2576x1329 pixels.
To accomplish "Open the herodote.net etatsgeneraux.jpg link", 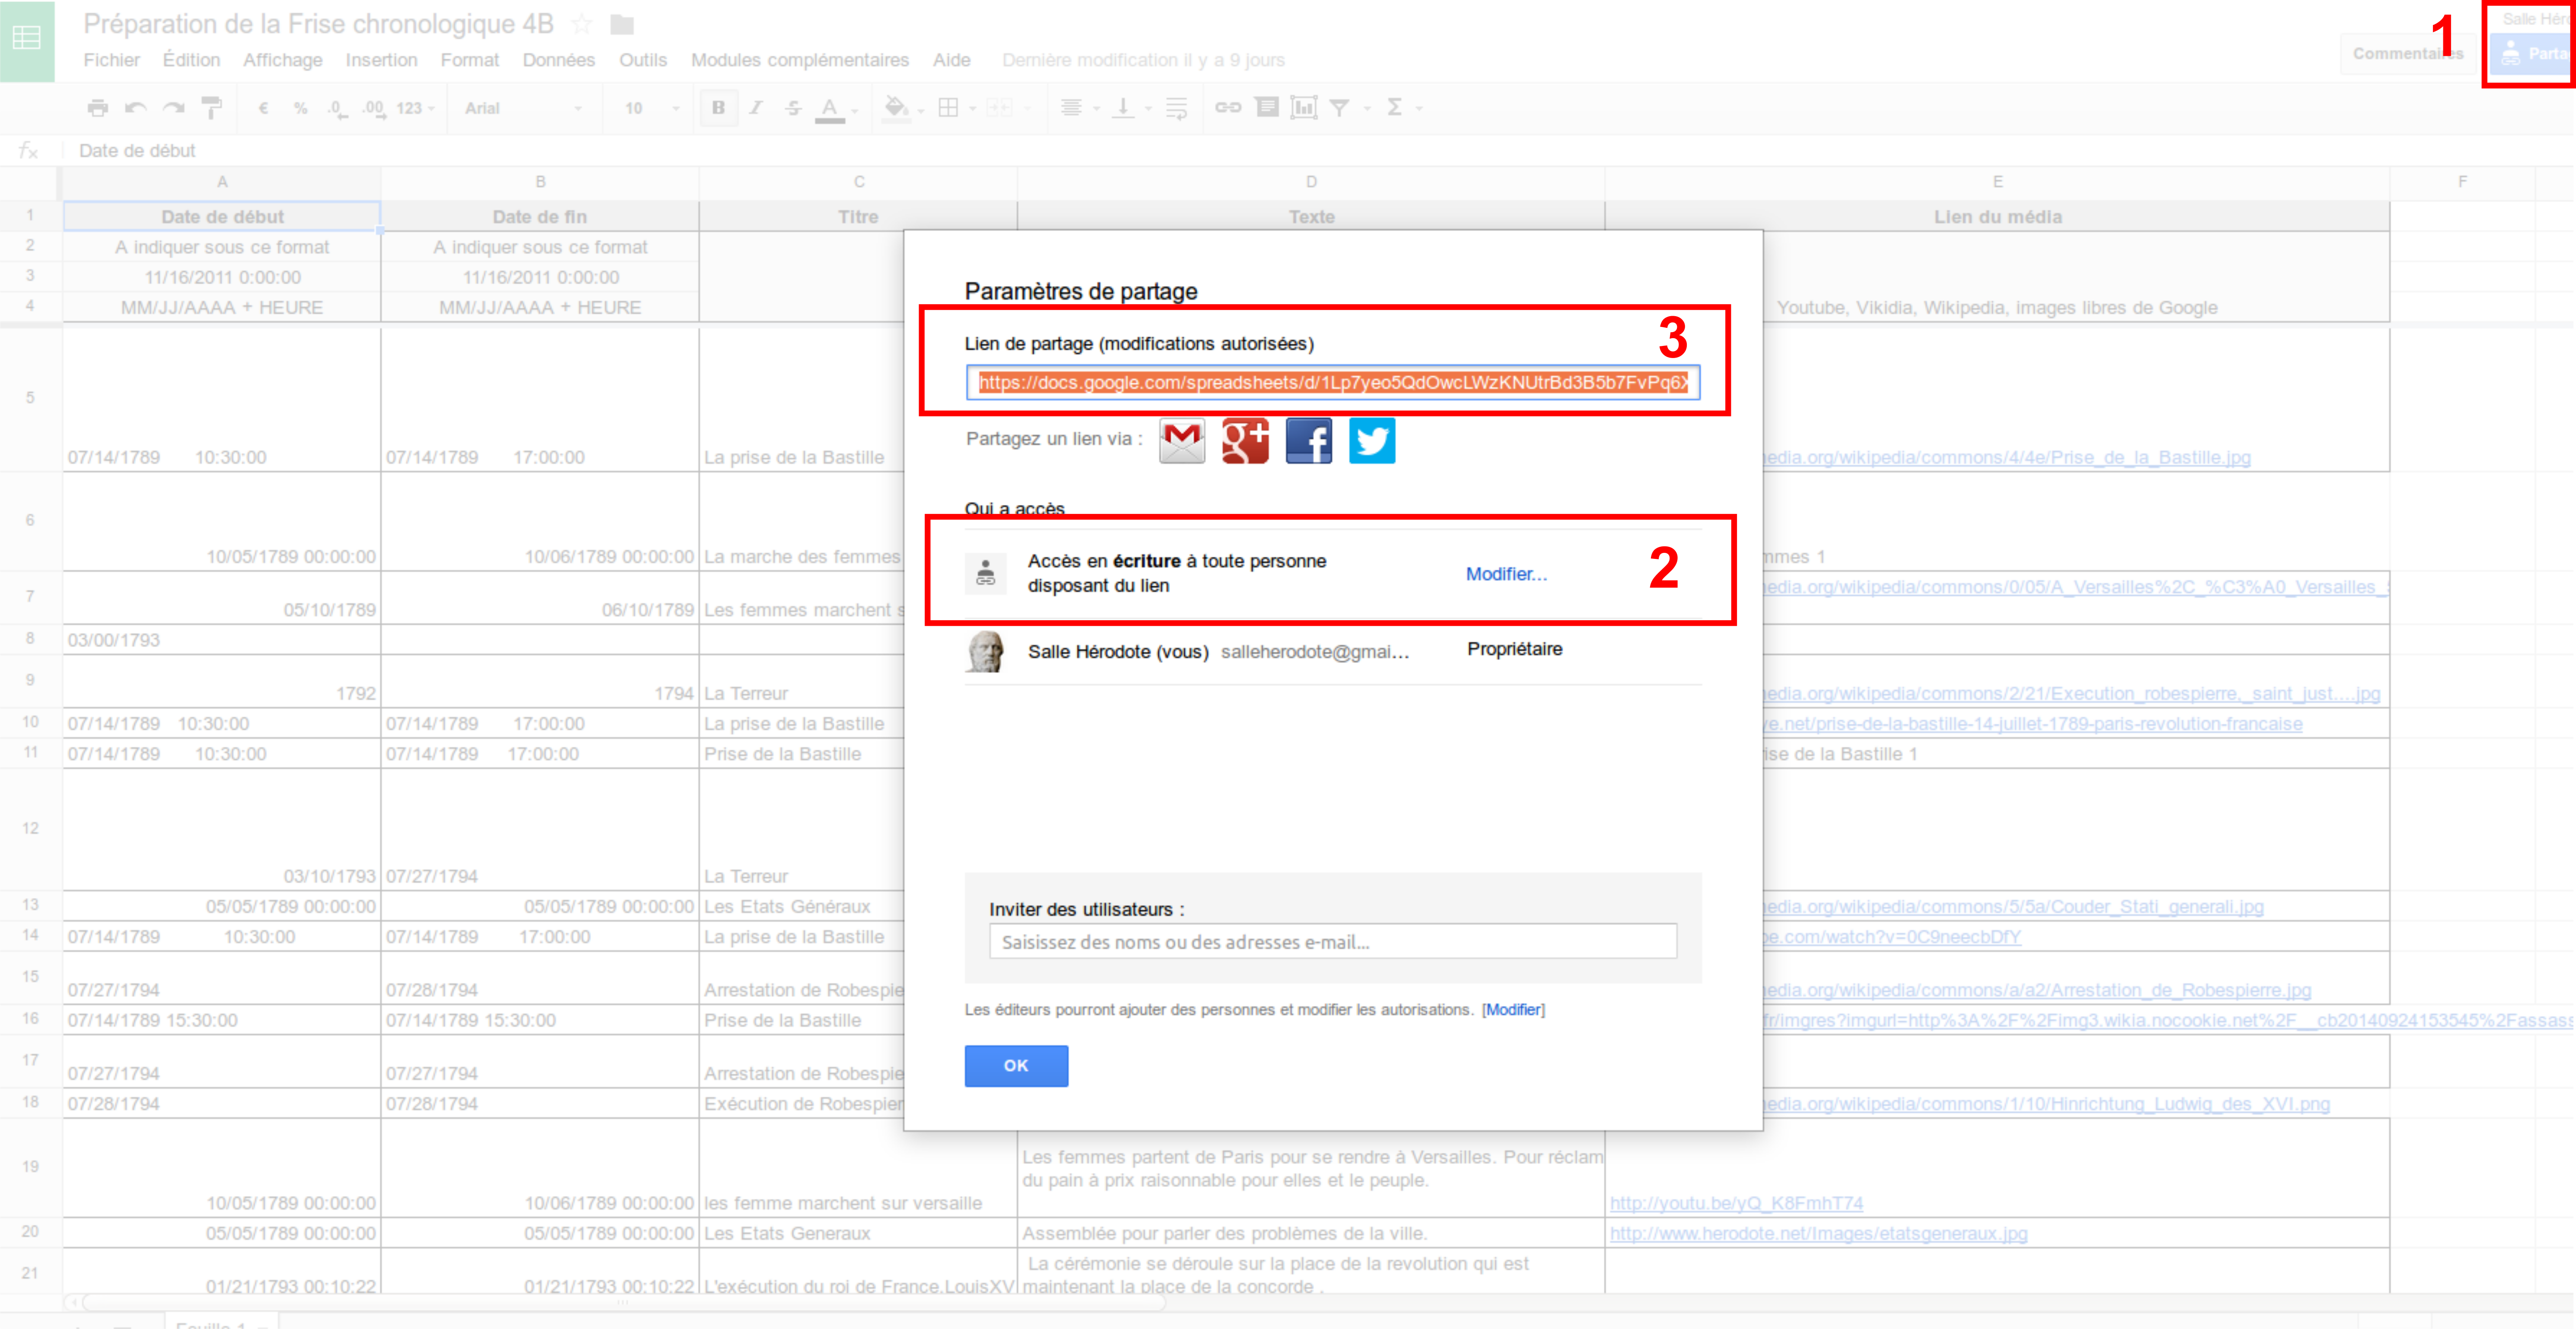I will coord(1819,1233).
